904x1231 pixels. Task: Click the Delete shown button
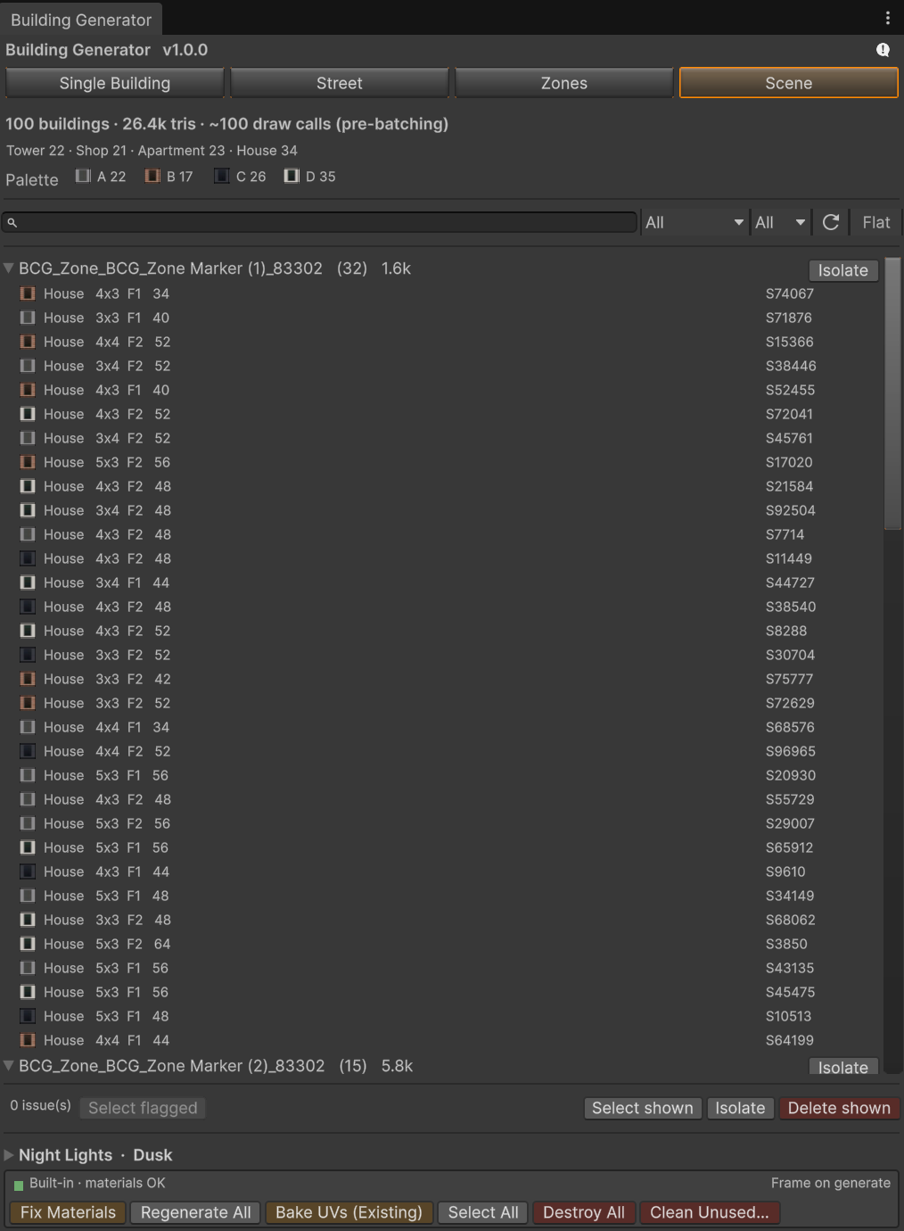(839, 1108)
